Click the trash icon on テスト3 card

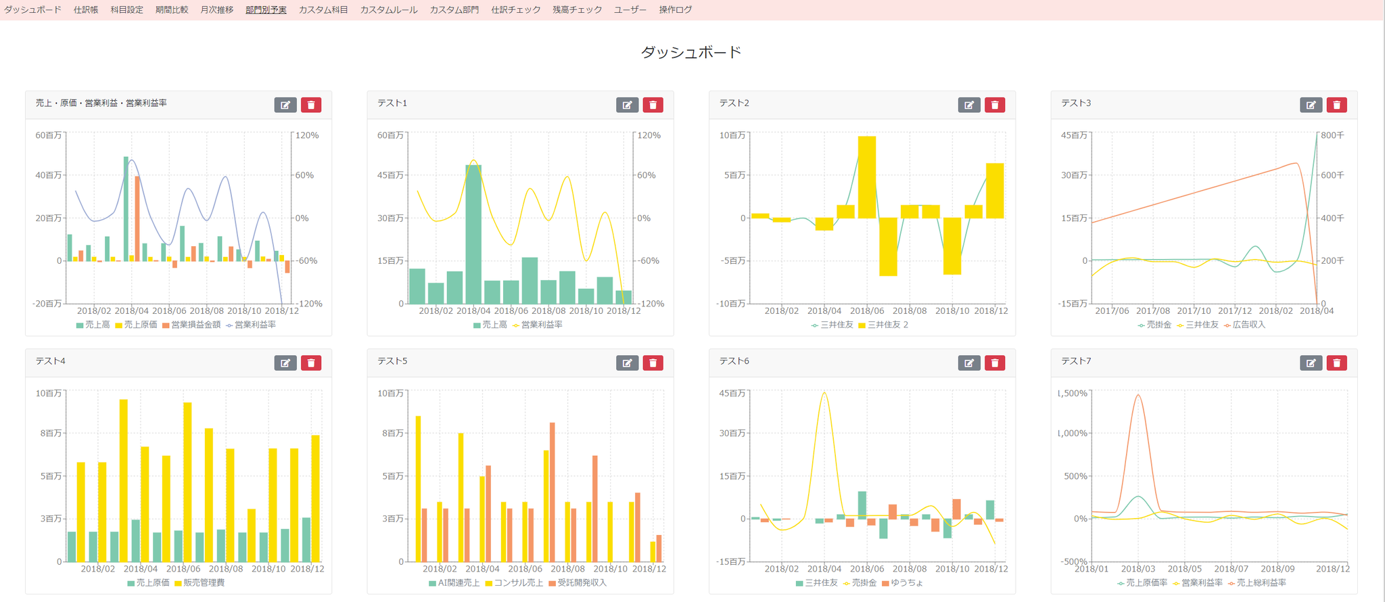(1336, 105)
